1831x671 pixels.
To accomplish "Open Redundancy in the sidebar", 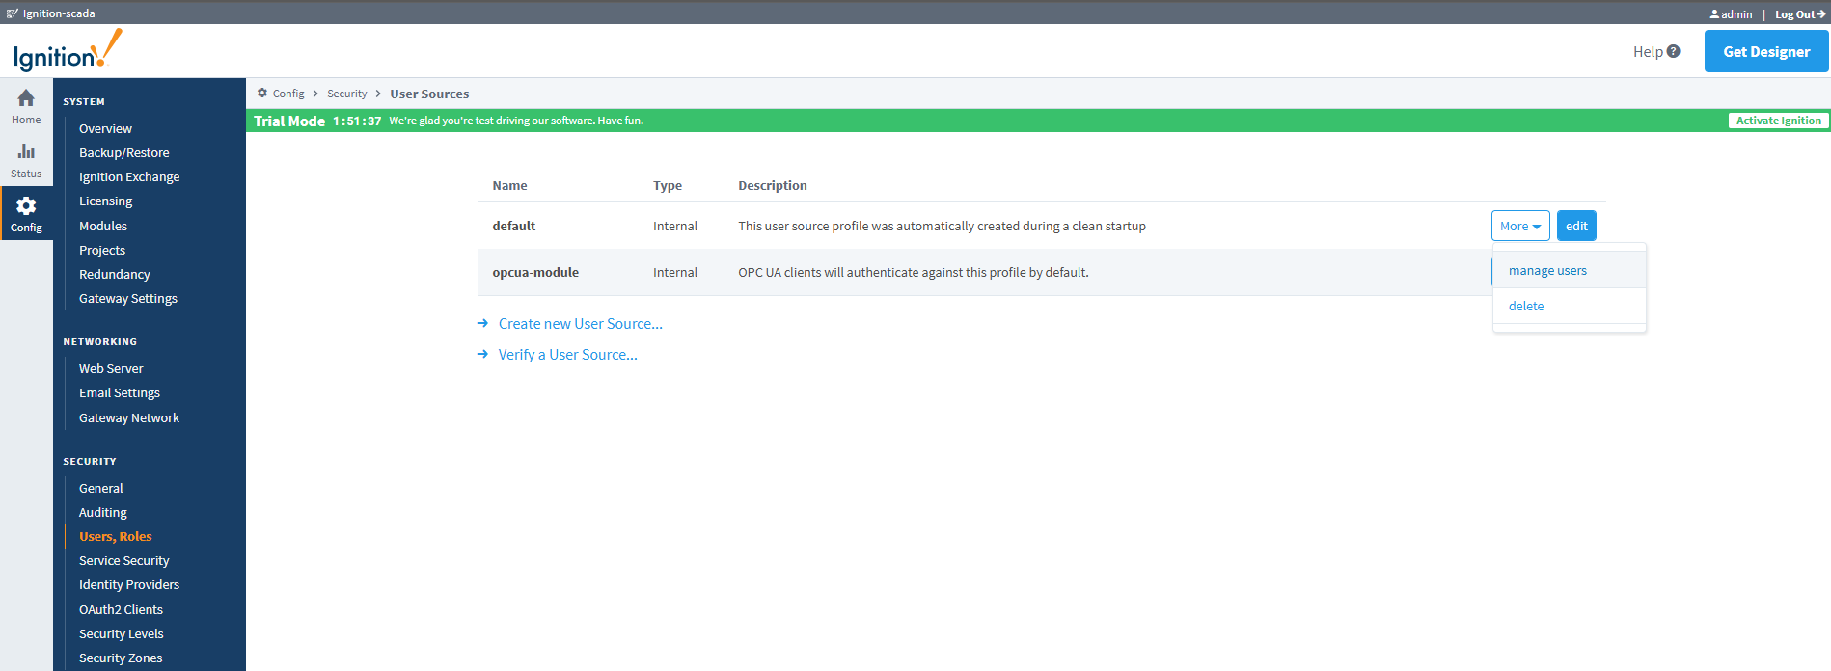I will coord(114,274).
